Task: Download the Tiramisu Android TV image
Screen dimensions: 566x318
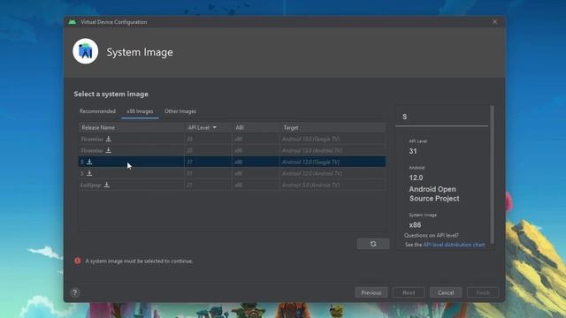Action: coord(108,150)
